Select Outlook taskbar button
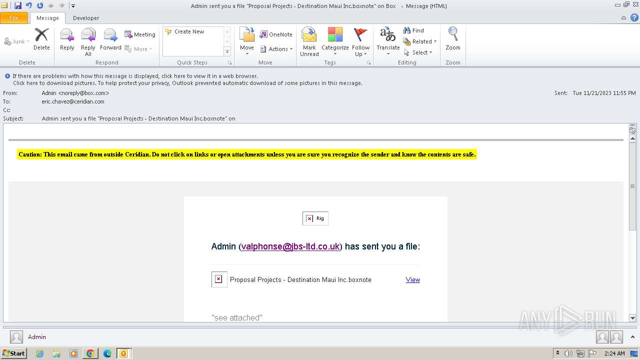The width and height of the screenshot is (640, 360). point(123,353)
